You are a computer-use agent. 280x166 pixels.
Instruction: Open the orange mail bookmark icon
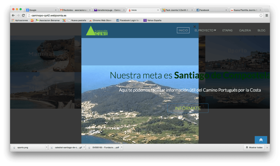click(x=32, y=20)
